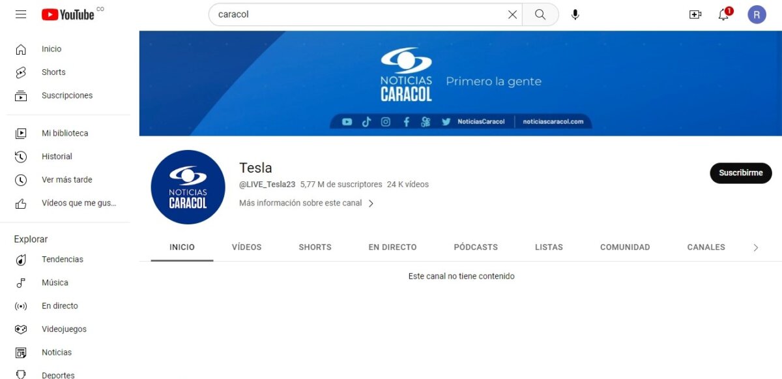Open the LISTAS tab

549,247
